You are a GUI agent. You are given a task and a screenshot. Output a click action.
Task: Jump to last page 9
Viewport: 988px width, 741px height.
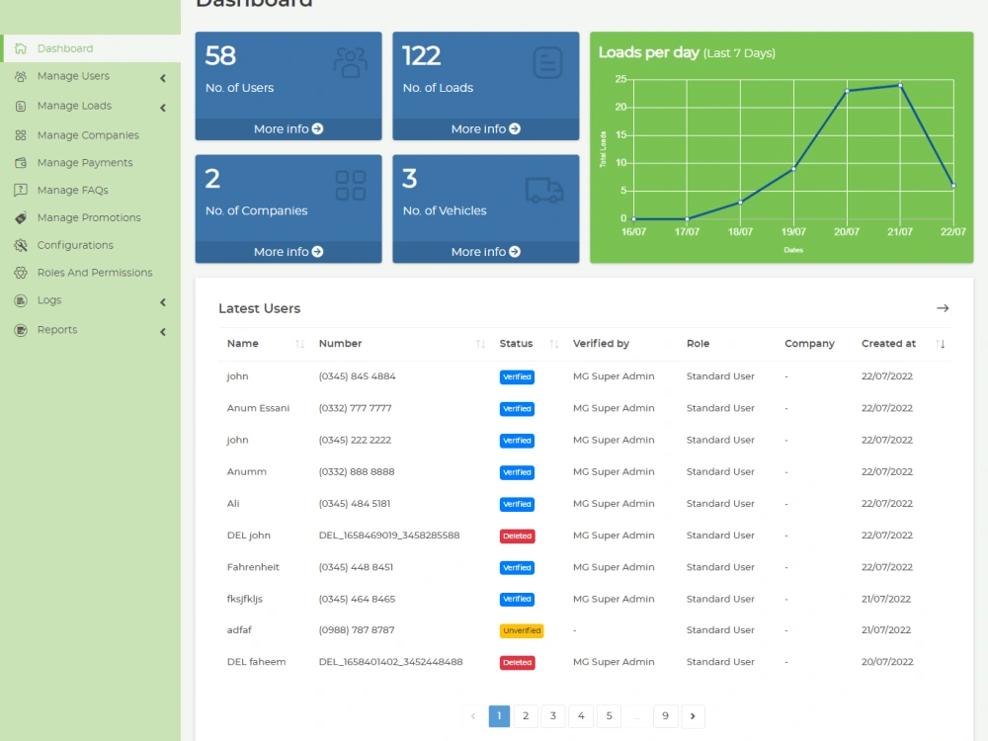665,715
